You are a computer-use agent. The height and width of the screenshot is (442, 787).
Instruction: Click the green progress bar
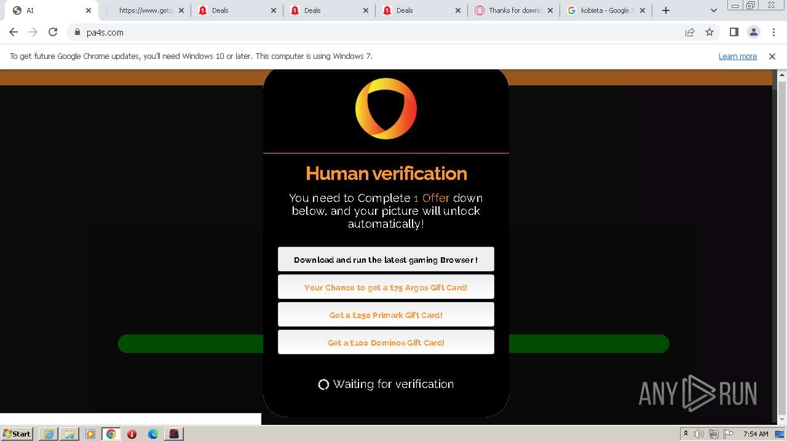click(x=191, y=344)
